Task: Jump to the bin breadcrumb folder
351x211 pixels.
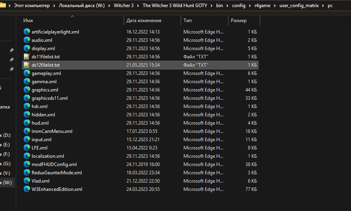Action: tap(219, 6)
